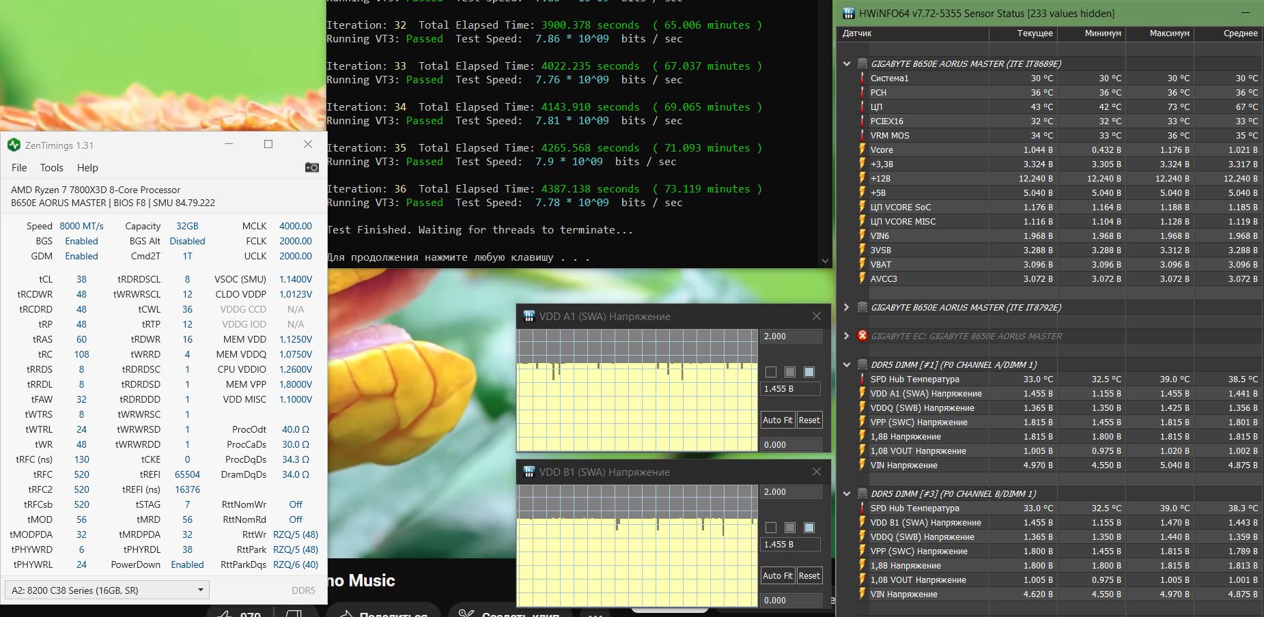Click the Минимум column header
Screen dimensions: 1264x617
(x=1091, y=33)
